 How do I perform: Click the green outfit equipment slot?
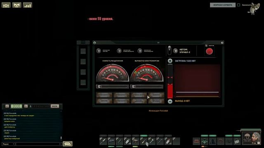coord(205,141)
